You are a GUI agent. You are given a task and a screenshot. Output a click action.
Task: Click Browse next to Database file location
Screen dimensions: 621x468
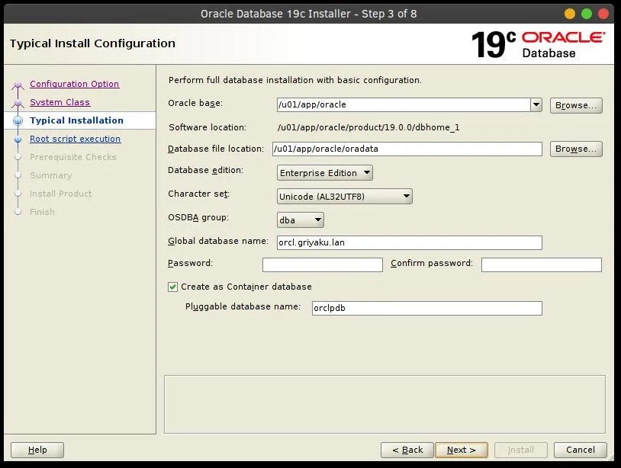point(576,149)
